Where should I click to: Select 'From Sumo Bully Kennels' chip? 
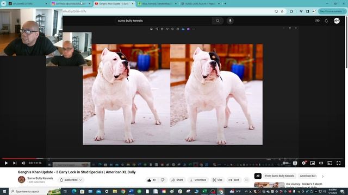tap(279, 176)
